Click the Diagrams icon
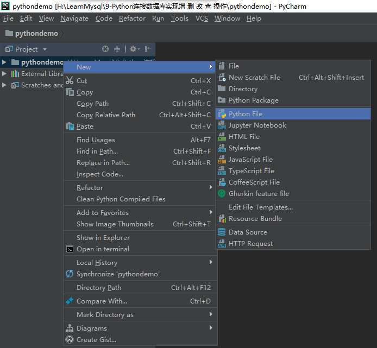Image resolution: width=377 pixels, height=348 pixels. [x=70, y=328]
